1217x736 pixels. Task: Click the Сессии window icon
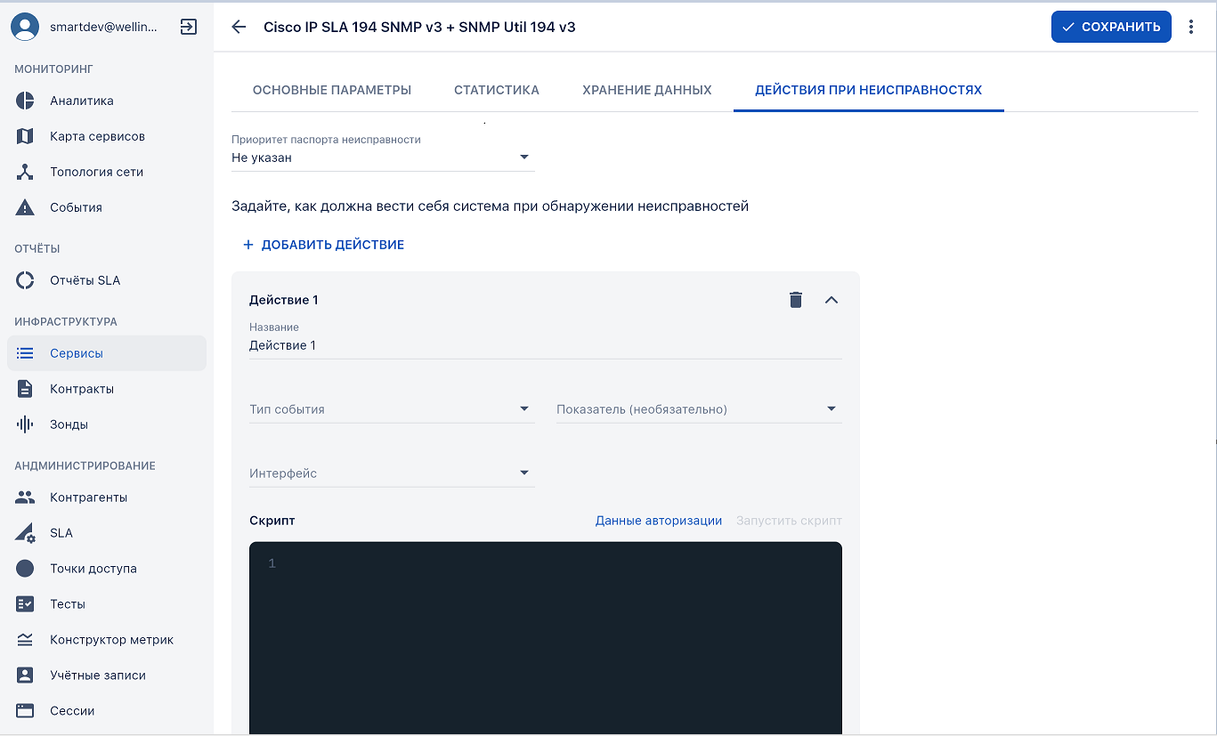pyautogui.click(x=25, y=711)
